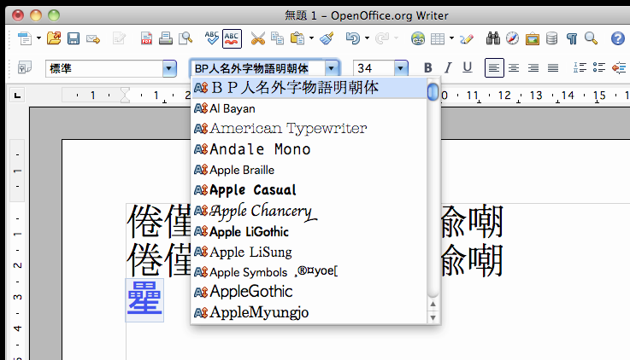Toggle Numbering list icon
Image resolution: width=630 pixels, height=360 pixels.
point(580,67)
